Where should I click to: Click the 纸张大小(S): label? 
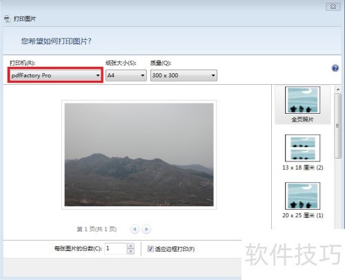click(121, 63)
